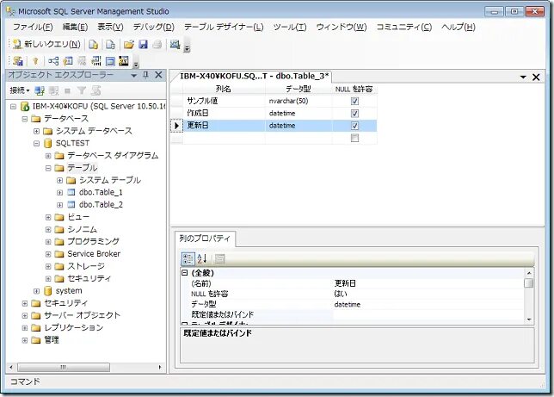Click the 新しいクエリ(N) toolbar button

(x=46, y=44)
